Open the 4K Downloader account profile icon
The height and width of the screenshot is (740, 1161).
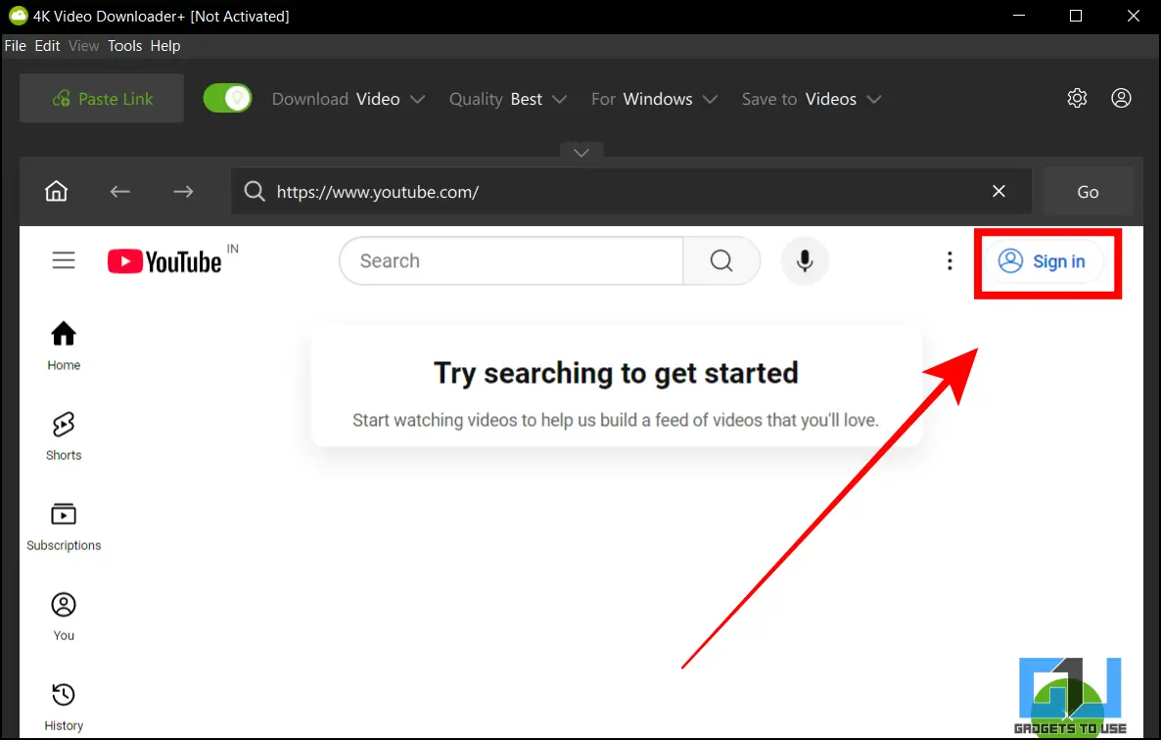coord(1121,98)
